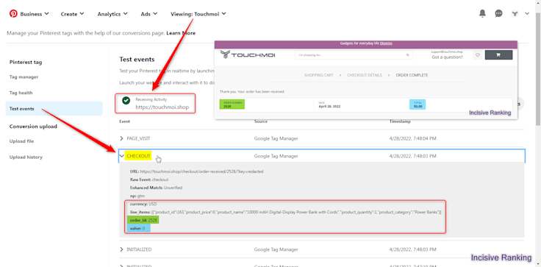The width and height of the screenshot is (541, 267).
Task: Select Tag manager in sidebar
Action: (x=24, y=77)
